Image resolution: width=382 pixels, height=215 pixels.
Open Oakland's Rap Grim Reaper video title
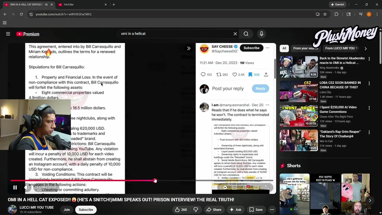(340, 134)
